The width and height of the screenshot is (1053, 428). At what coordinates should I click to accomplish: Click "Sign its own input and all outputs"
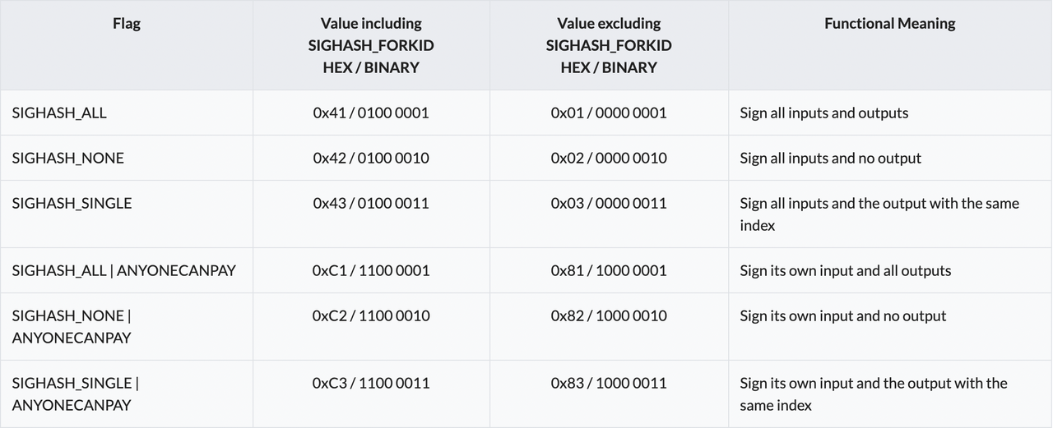click(846, 270)
